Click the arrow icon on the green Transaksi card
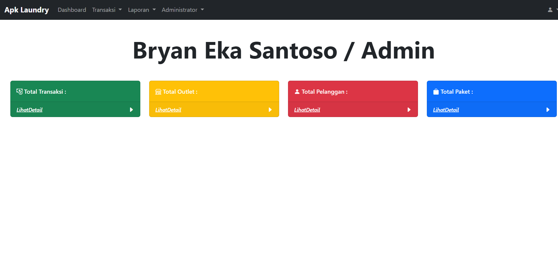Viewport: 558px width, 266px height. (131, 110)
